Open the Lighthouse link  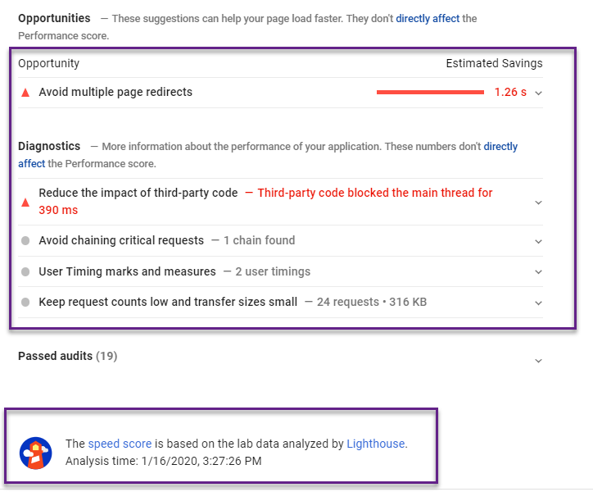click(x=375, y=444)
